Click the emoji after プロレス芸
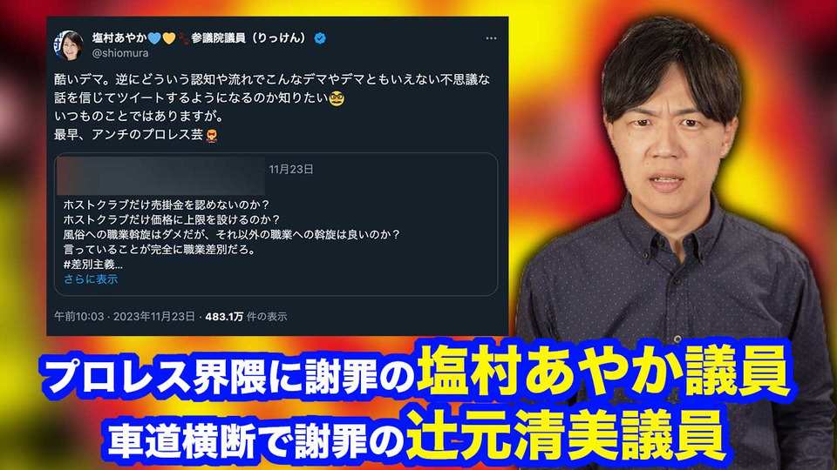The image size is (837, 470). (x=212, y=136)
